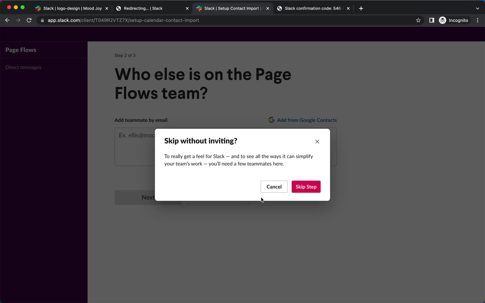Click the Incognito user profile icon
Screen dimensions: 485x303
[443, 20]
